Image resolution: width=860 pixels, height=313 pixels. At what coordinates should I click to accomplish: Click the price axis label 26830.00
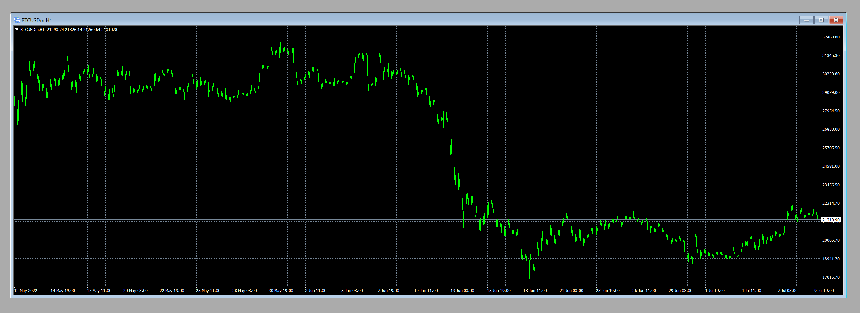pos(831,129)
